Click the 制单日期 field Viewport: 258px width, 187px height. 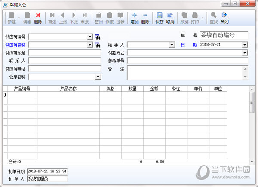click(47, 171)
